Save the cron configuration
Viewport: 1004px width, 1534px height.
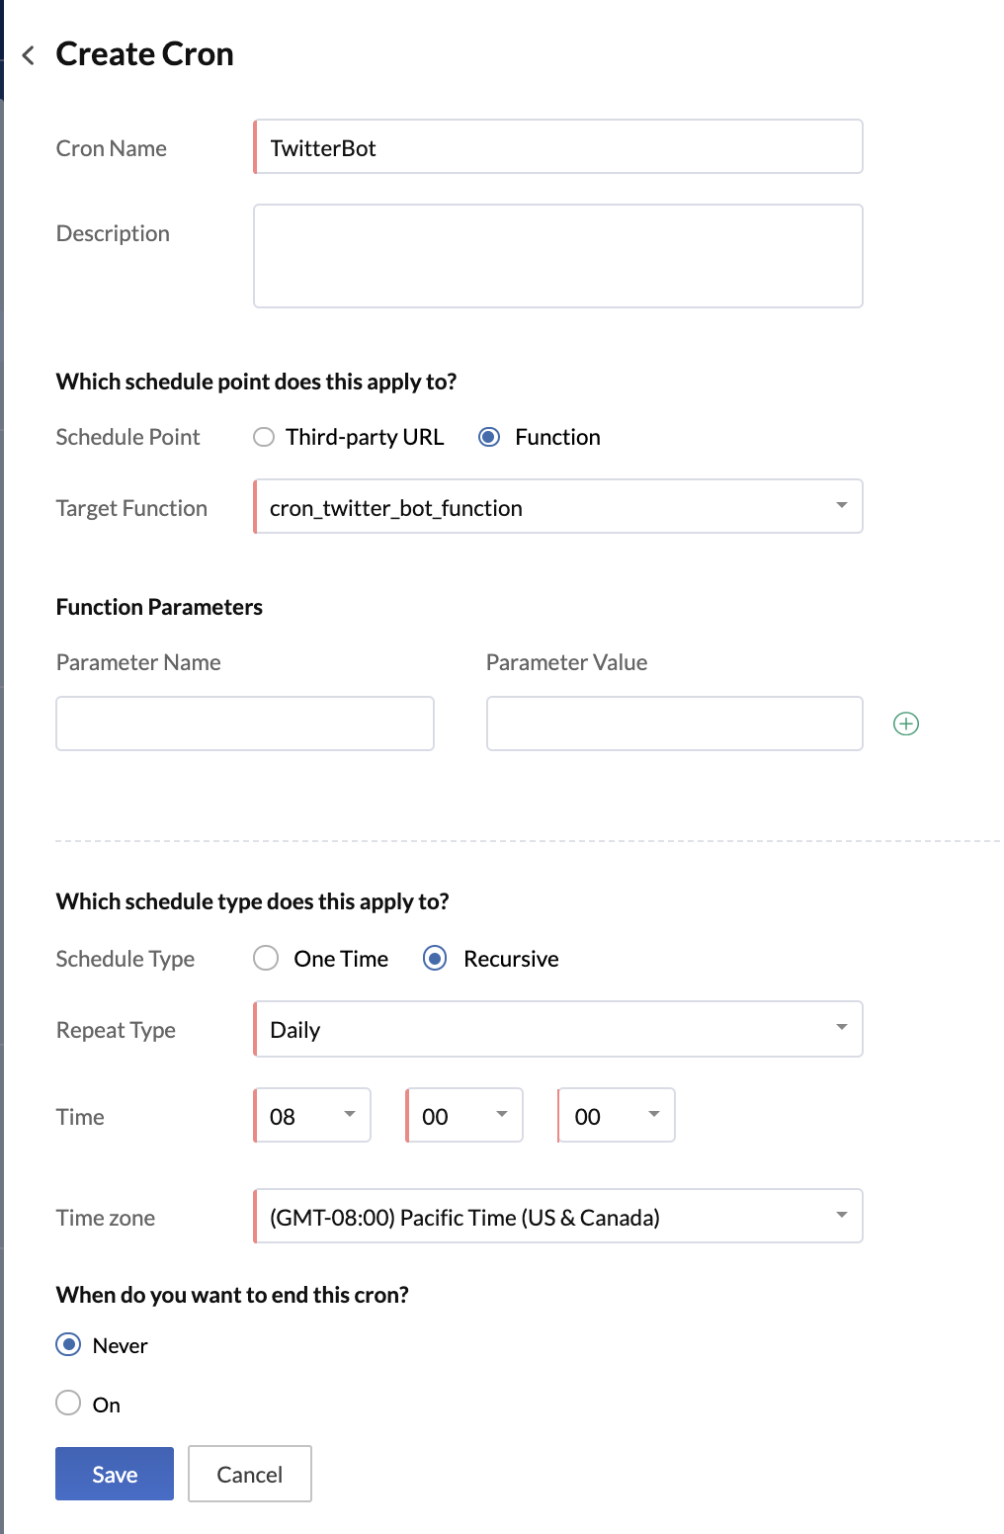coord(115,1474)
